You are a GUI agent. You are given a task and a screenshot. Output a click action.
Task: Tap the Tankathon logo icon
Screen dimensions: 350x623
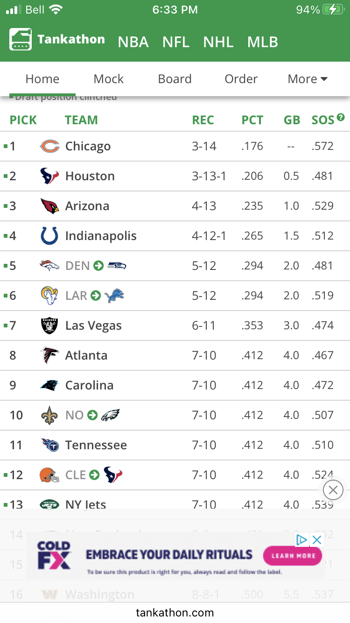click(x=21, y=40)
